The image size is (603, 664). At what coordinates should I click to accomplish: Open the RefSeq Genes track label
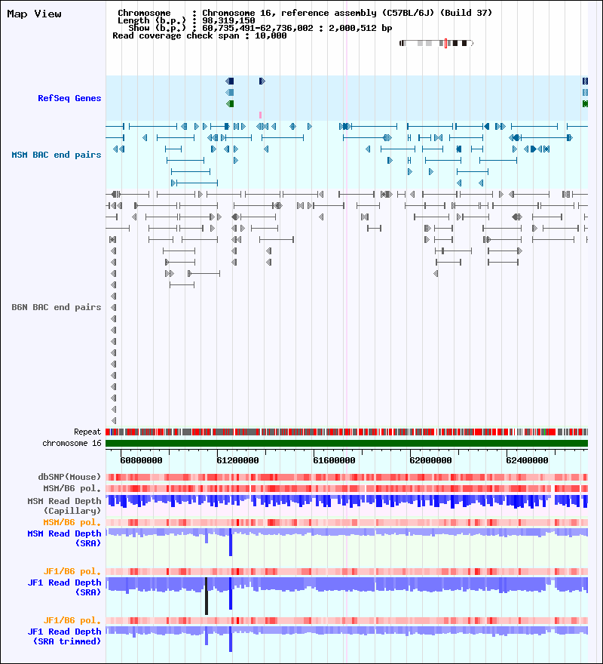(x=69, y=98)
